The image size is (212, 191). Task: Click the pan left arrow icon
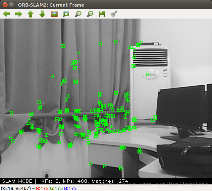pos(7,14)
